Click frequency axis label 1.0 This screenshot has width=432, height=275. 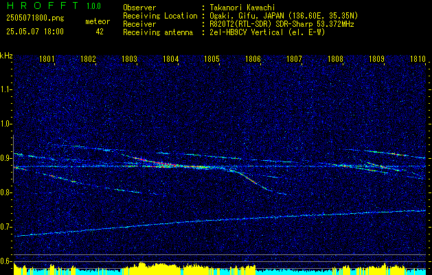(5, 124)
